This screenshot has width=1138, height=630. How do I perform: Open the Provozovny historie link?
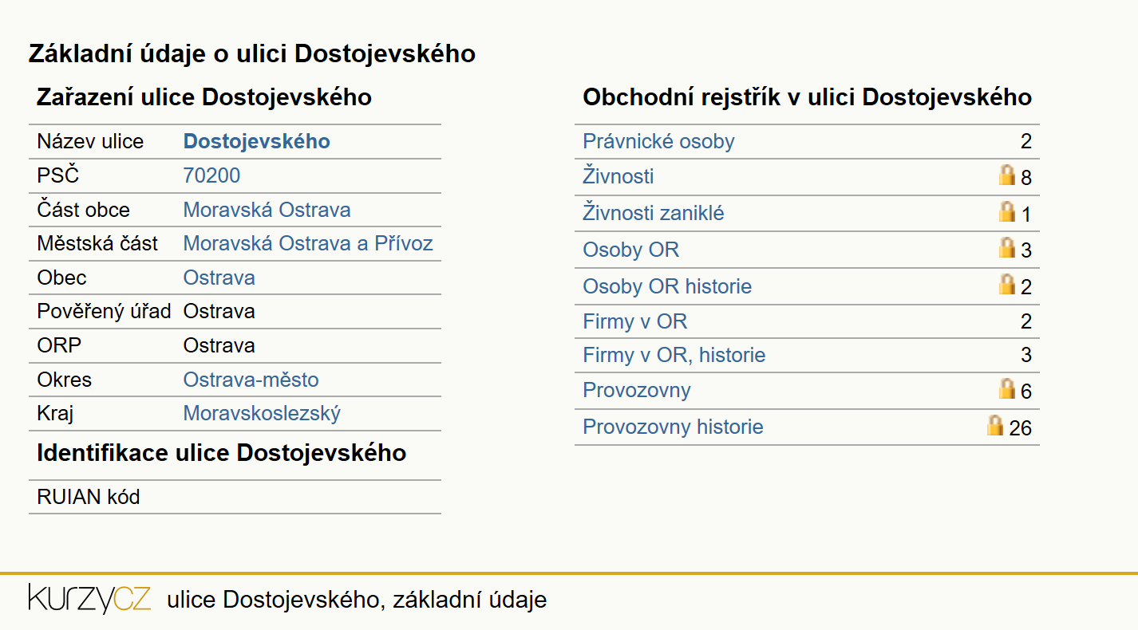coord(673,427)
